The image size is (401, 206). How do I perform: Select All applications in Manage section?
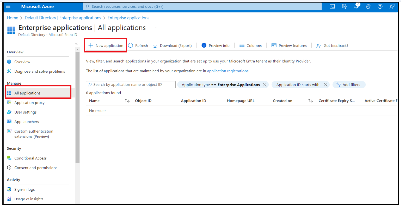click(x=38, y=93)
